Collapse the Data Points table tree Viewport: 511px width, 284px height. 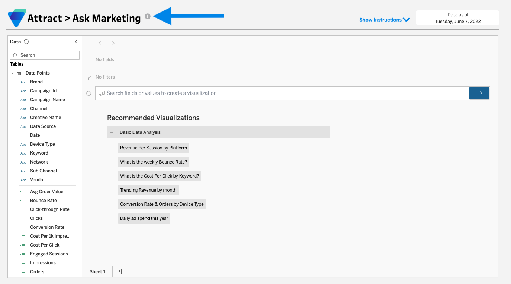(12, 73)
